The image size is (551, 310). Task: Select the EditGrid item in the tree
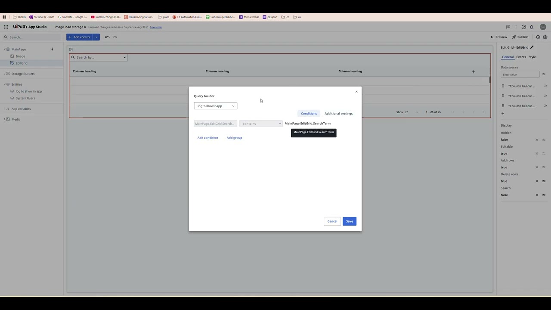pos(22,63)
